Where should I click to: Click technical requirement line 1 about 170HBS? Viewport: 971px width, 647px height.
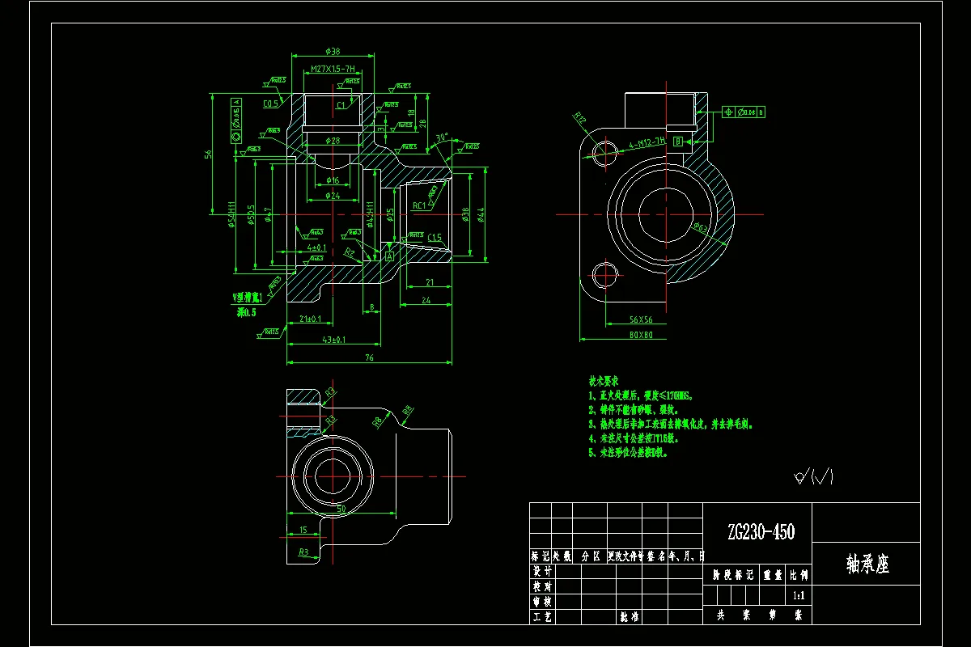(640, 396)
